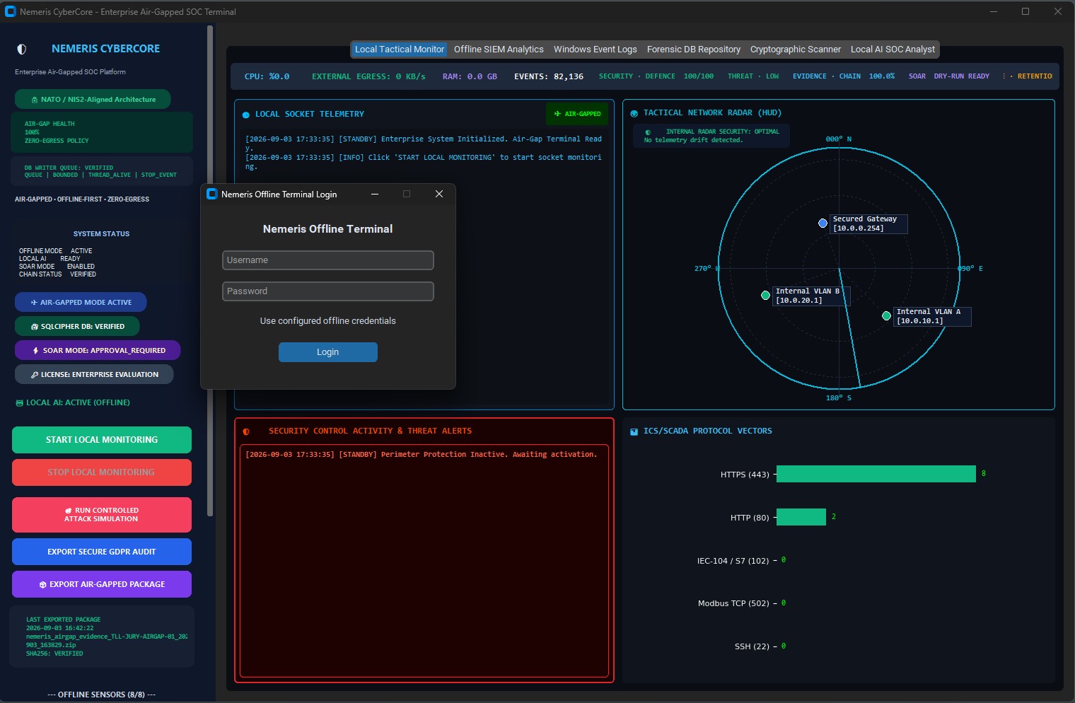Click the AIR-GAPPED badge in telemetry panel
1075x703 pixels.
pos(577,114)
